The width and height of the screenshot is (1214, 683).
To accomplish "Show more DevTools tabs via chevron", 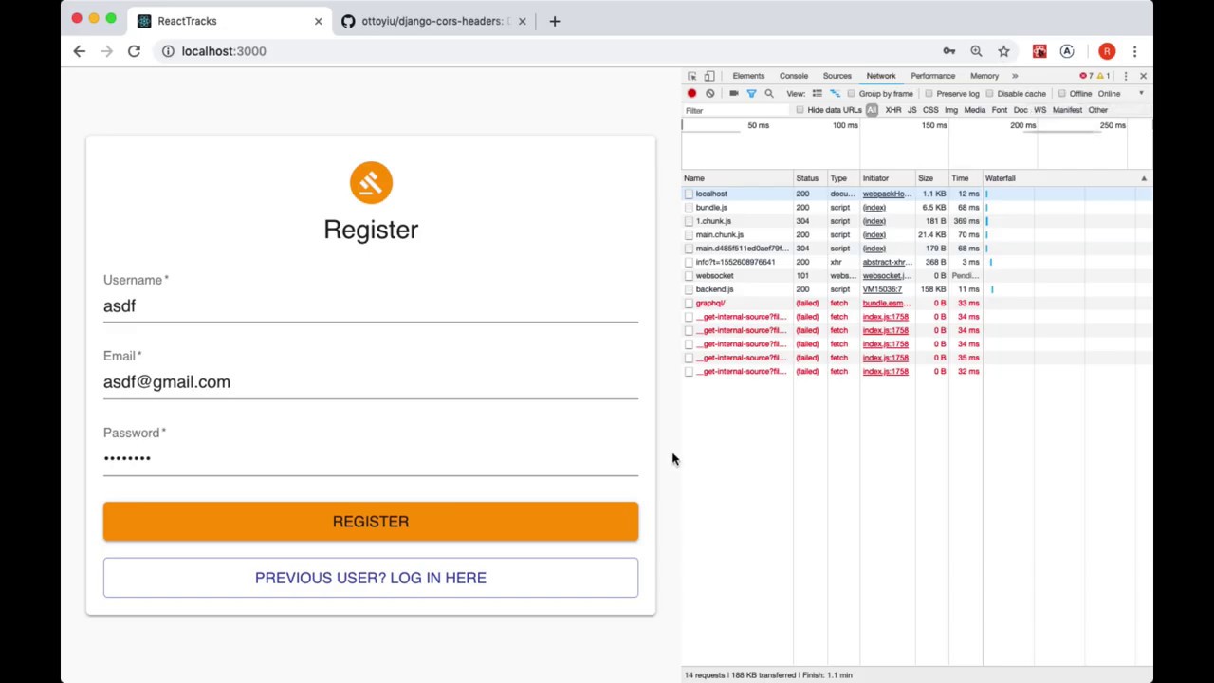I will coord(1015,76).
